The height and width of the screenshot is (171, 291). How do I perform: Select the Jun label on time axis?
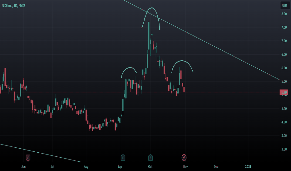(x=23, y=167)
